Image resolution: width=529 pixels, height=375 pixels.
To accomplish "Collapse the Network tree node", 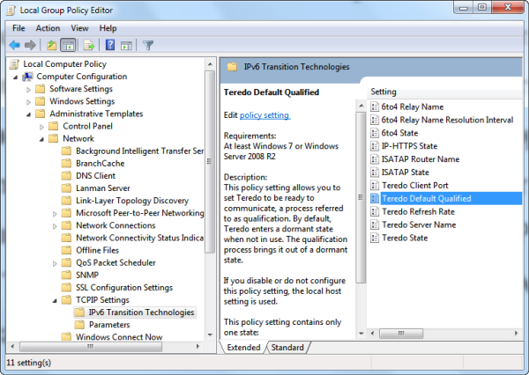I will point(41,139).
